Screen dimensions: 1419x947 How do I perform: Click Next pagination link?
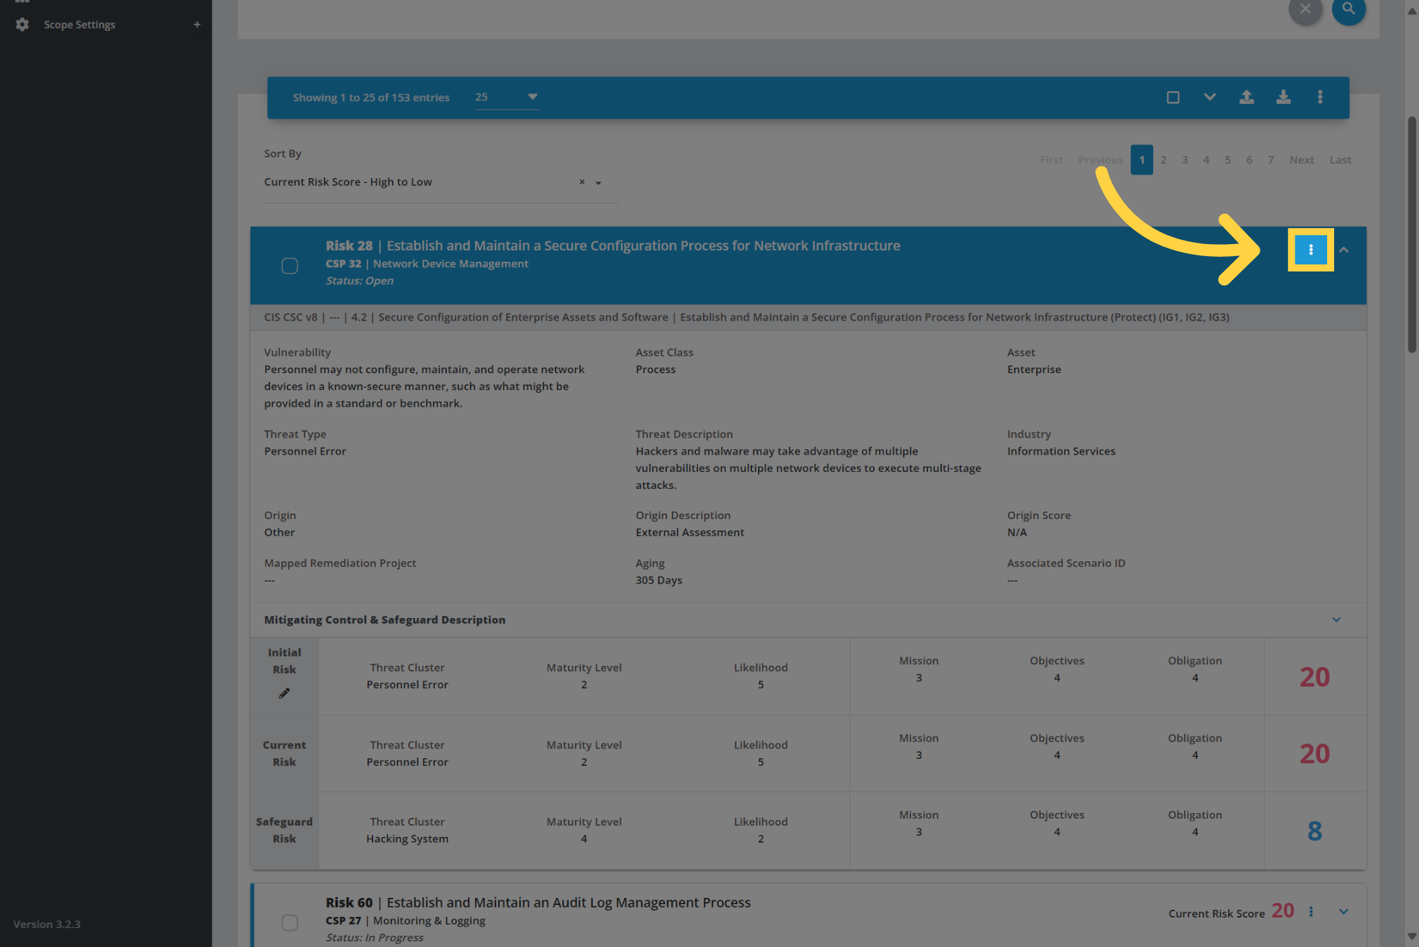[1302, 160]
